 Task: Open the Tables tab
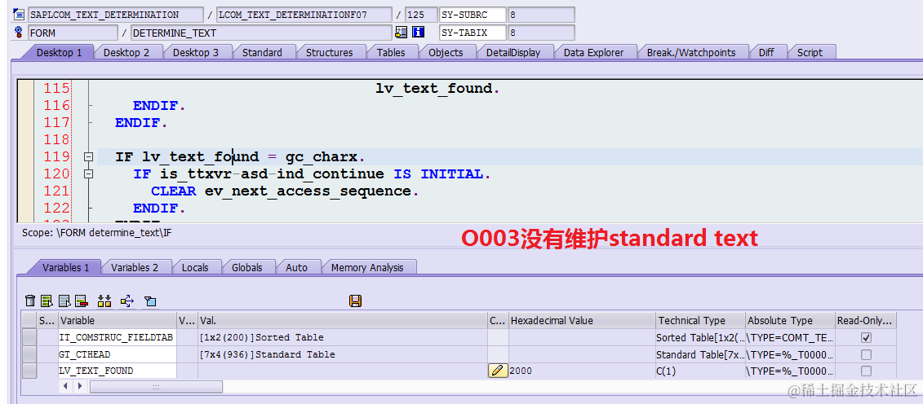click(391, 52)
